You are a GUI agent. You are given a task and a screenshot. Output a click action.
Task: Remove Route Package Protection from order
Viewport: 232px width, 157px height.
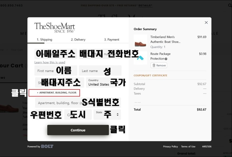pyautogui.click(x=159, y=66)
